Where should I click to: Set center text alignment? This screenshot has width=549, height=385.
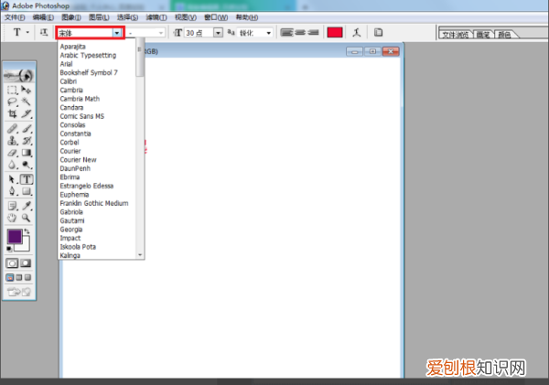click(300, 33)
